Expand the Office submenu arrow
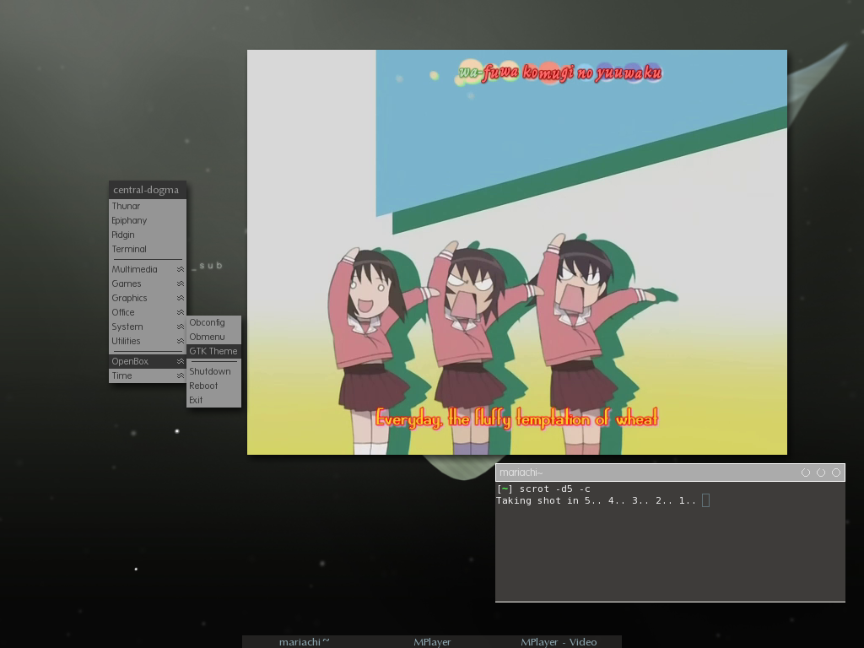This screenshot has height=648, width=864. click(181, 312)
